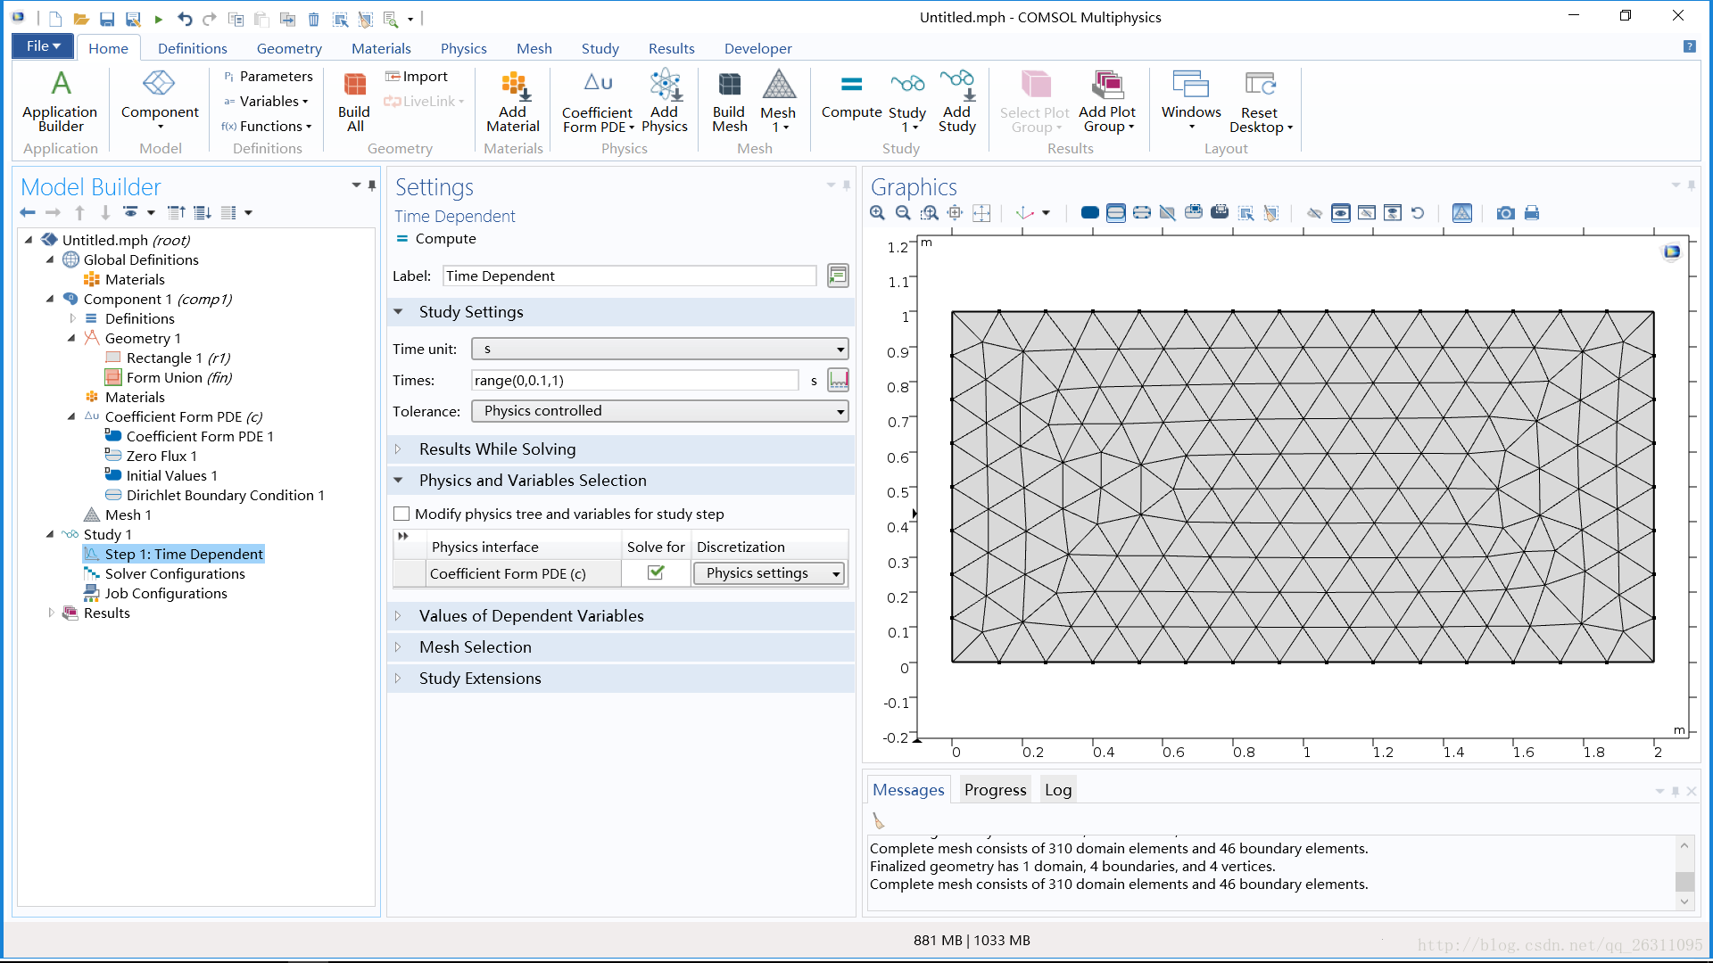Click Save icon in quick access toolbar
The image size is (1713, 963).
[x=107, y=18]
